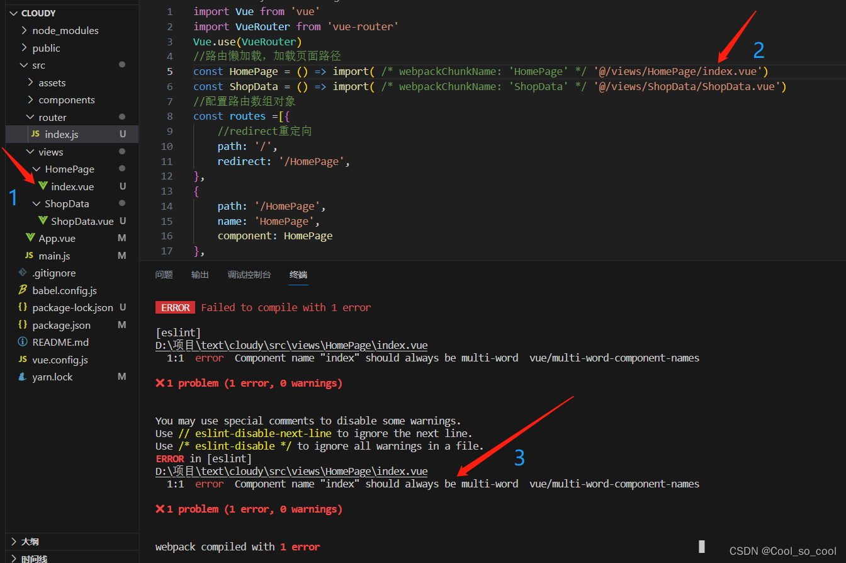Click the "redirect: '/HomePage'," line
Screen dimensions: 846x563
pyautogui.click(x=283, y=161)
